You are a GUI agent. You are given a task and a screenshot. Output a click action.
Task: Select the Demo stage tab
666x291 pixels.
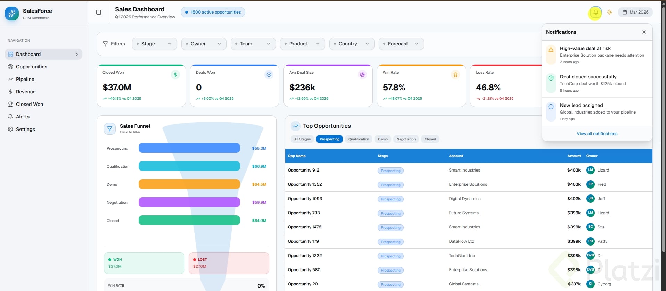[x=383, y=139]
